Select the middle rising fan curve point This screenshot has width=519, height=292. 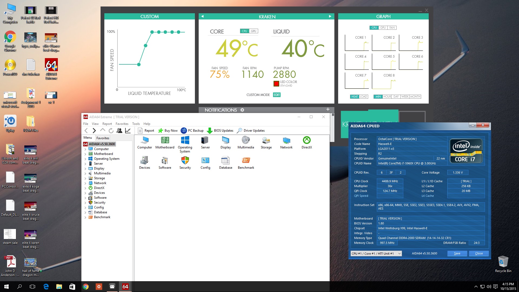[145, 45]
